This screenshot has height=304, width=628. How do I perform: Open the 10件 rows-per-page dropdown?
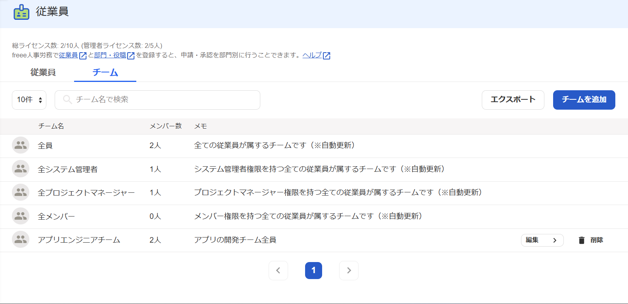pos(29,100)
